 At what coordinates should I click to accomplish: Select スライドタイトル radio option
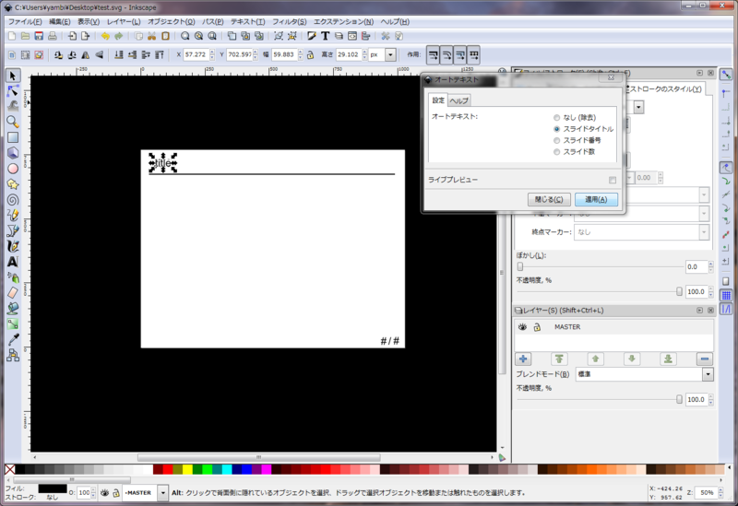pyautogui.click(x=557, y=129)
